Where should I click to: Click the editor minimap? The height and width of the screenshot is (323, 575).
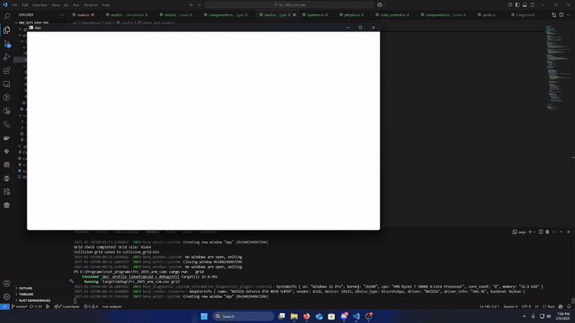click(x=558, y=67)
